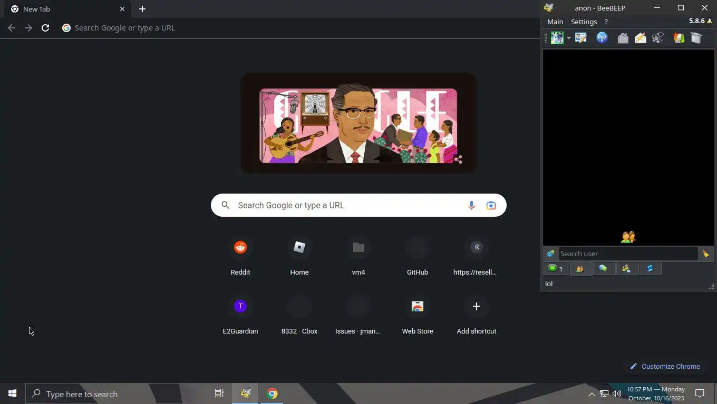This screenshot has width=717, height=404.
Task: Click the Google Doodle image
Action: [x=358, y=123]
